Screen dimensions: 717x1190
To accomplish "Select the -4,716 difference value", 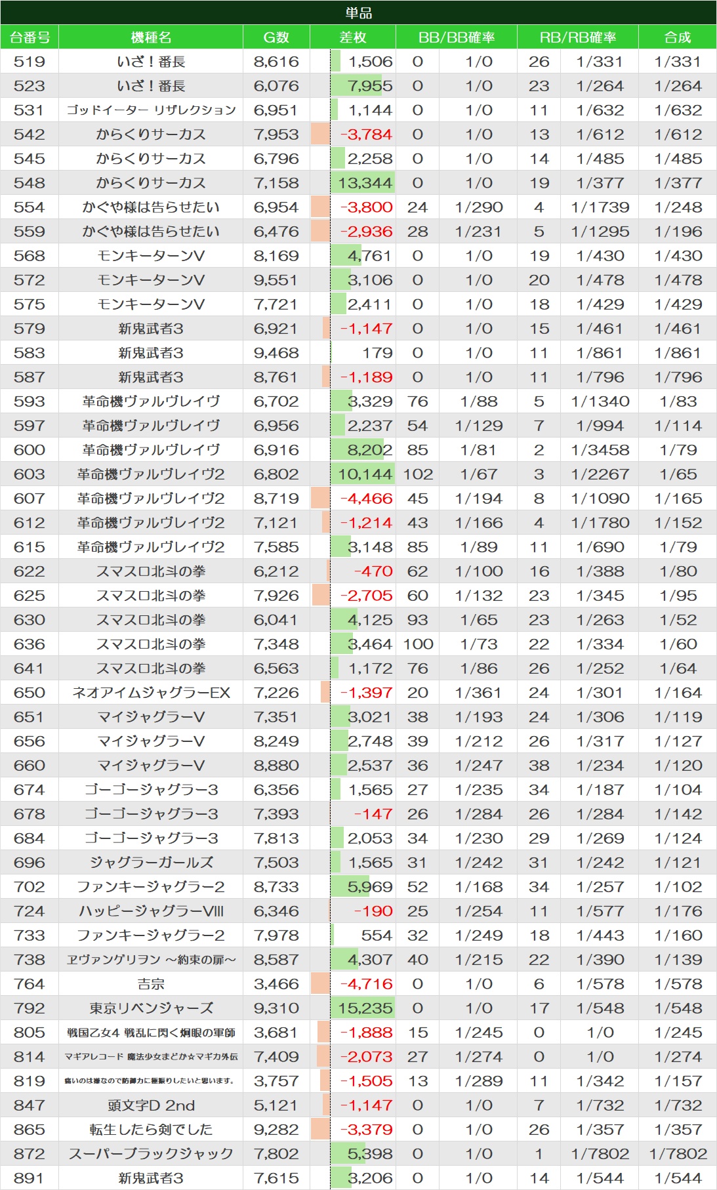I will tap(366, 984).
